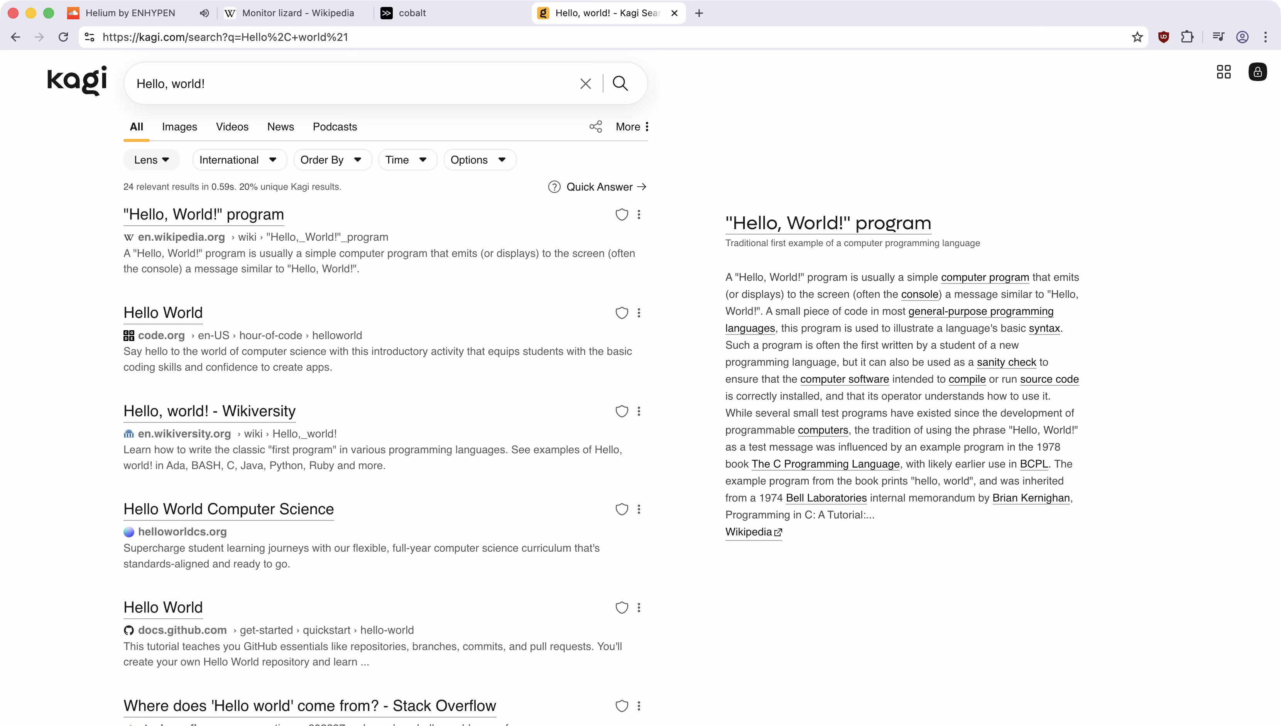
Task: Clear the search query with X icon
Action: coord(585,83)
